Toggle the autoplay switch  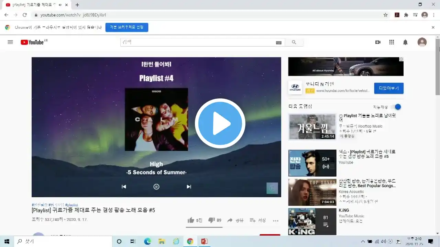[396, 107]
